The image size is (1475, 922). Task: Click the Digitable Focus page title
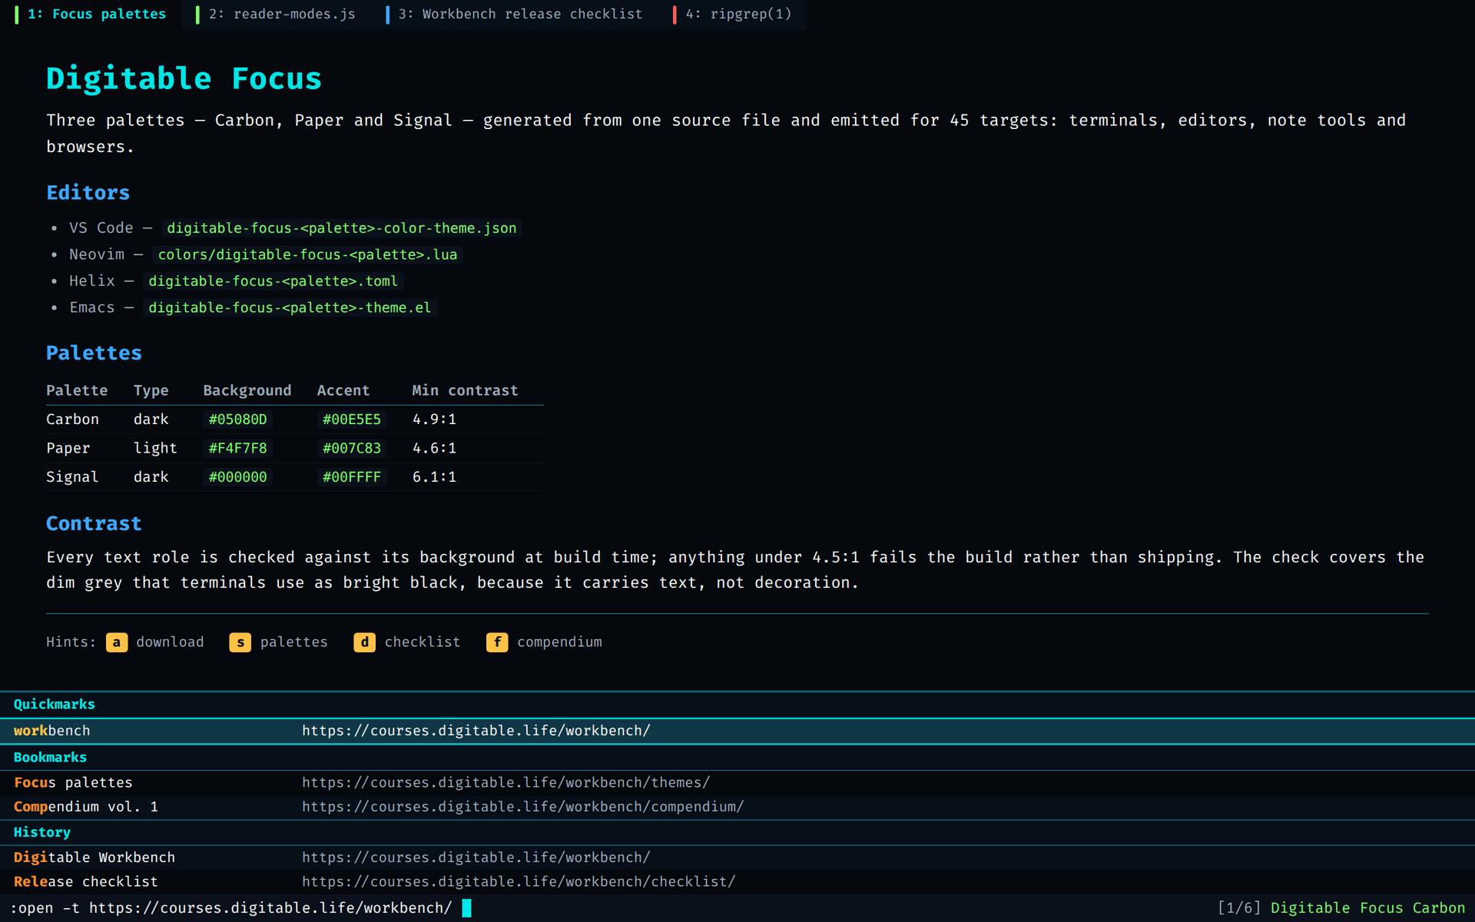point(184,79)
